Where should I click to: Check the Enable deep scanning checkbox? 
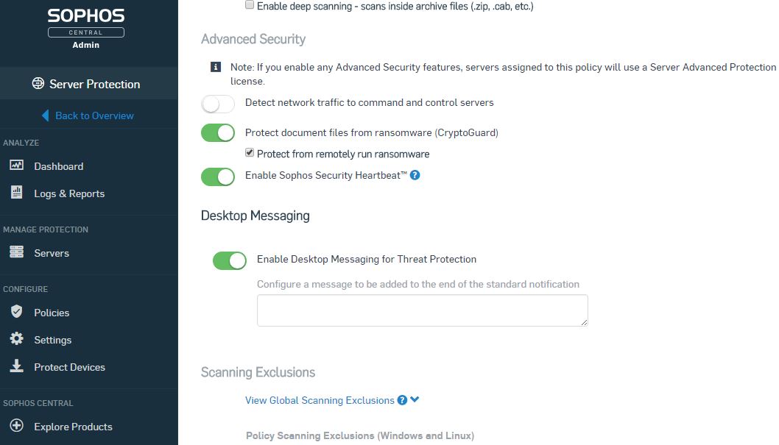[x=250, y=5]
